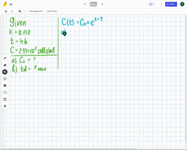The image size is (187, 150).
Task: Open the more options menu
Action: tap(161, 4)
